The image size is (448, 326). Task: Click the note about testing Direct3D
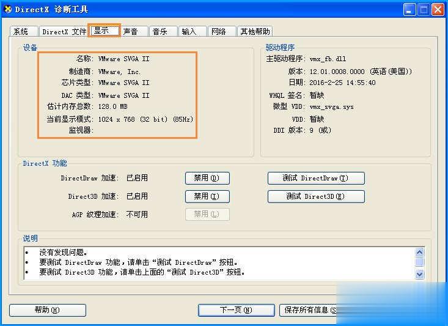[142, 272]
